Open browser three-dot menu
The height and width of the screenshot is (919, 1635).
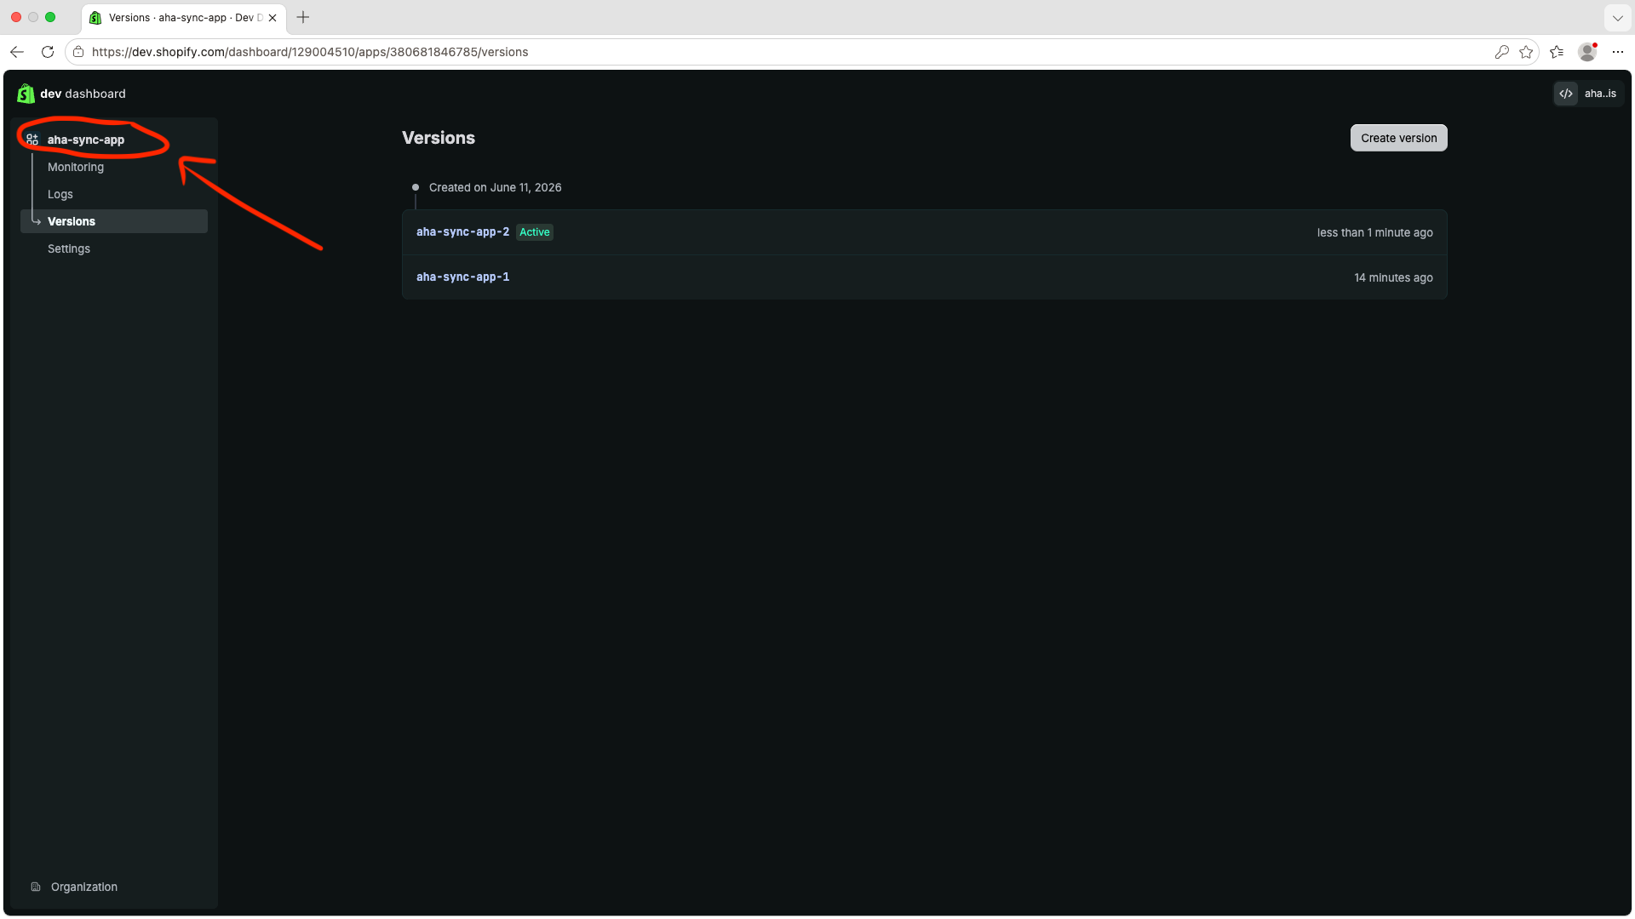[1618, 52]
